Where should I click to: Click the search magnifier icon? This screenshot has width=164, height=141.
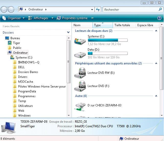coord(160,9)
